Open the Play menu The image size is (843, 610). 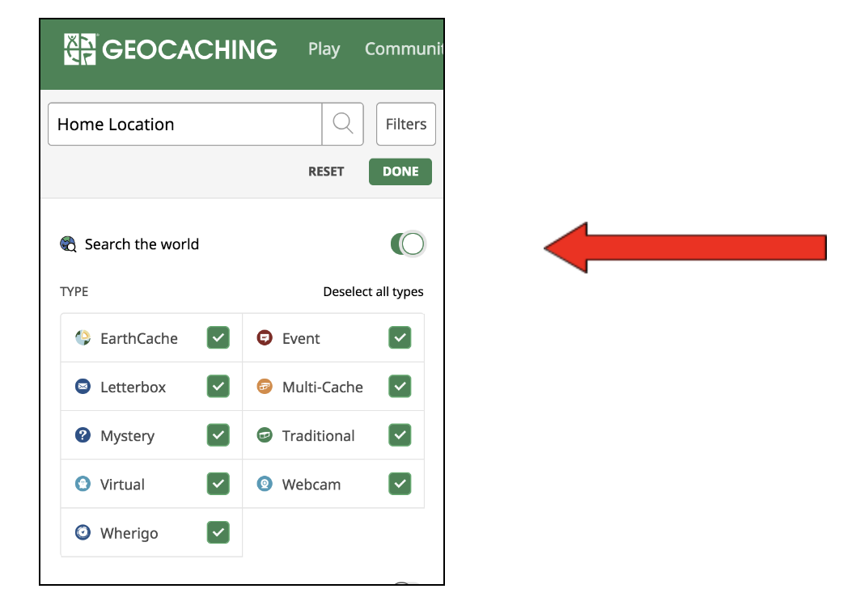pos(324,49)
